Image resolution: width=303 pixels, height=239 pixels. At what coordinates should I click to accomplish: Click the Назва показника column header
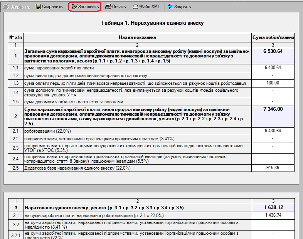click(x=137, y=37)
